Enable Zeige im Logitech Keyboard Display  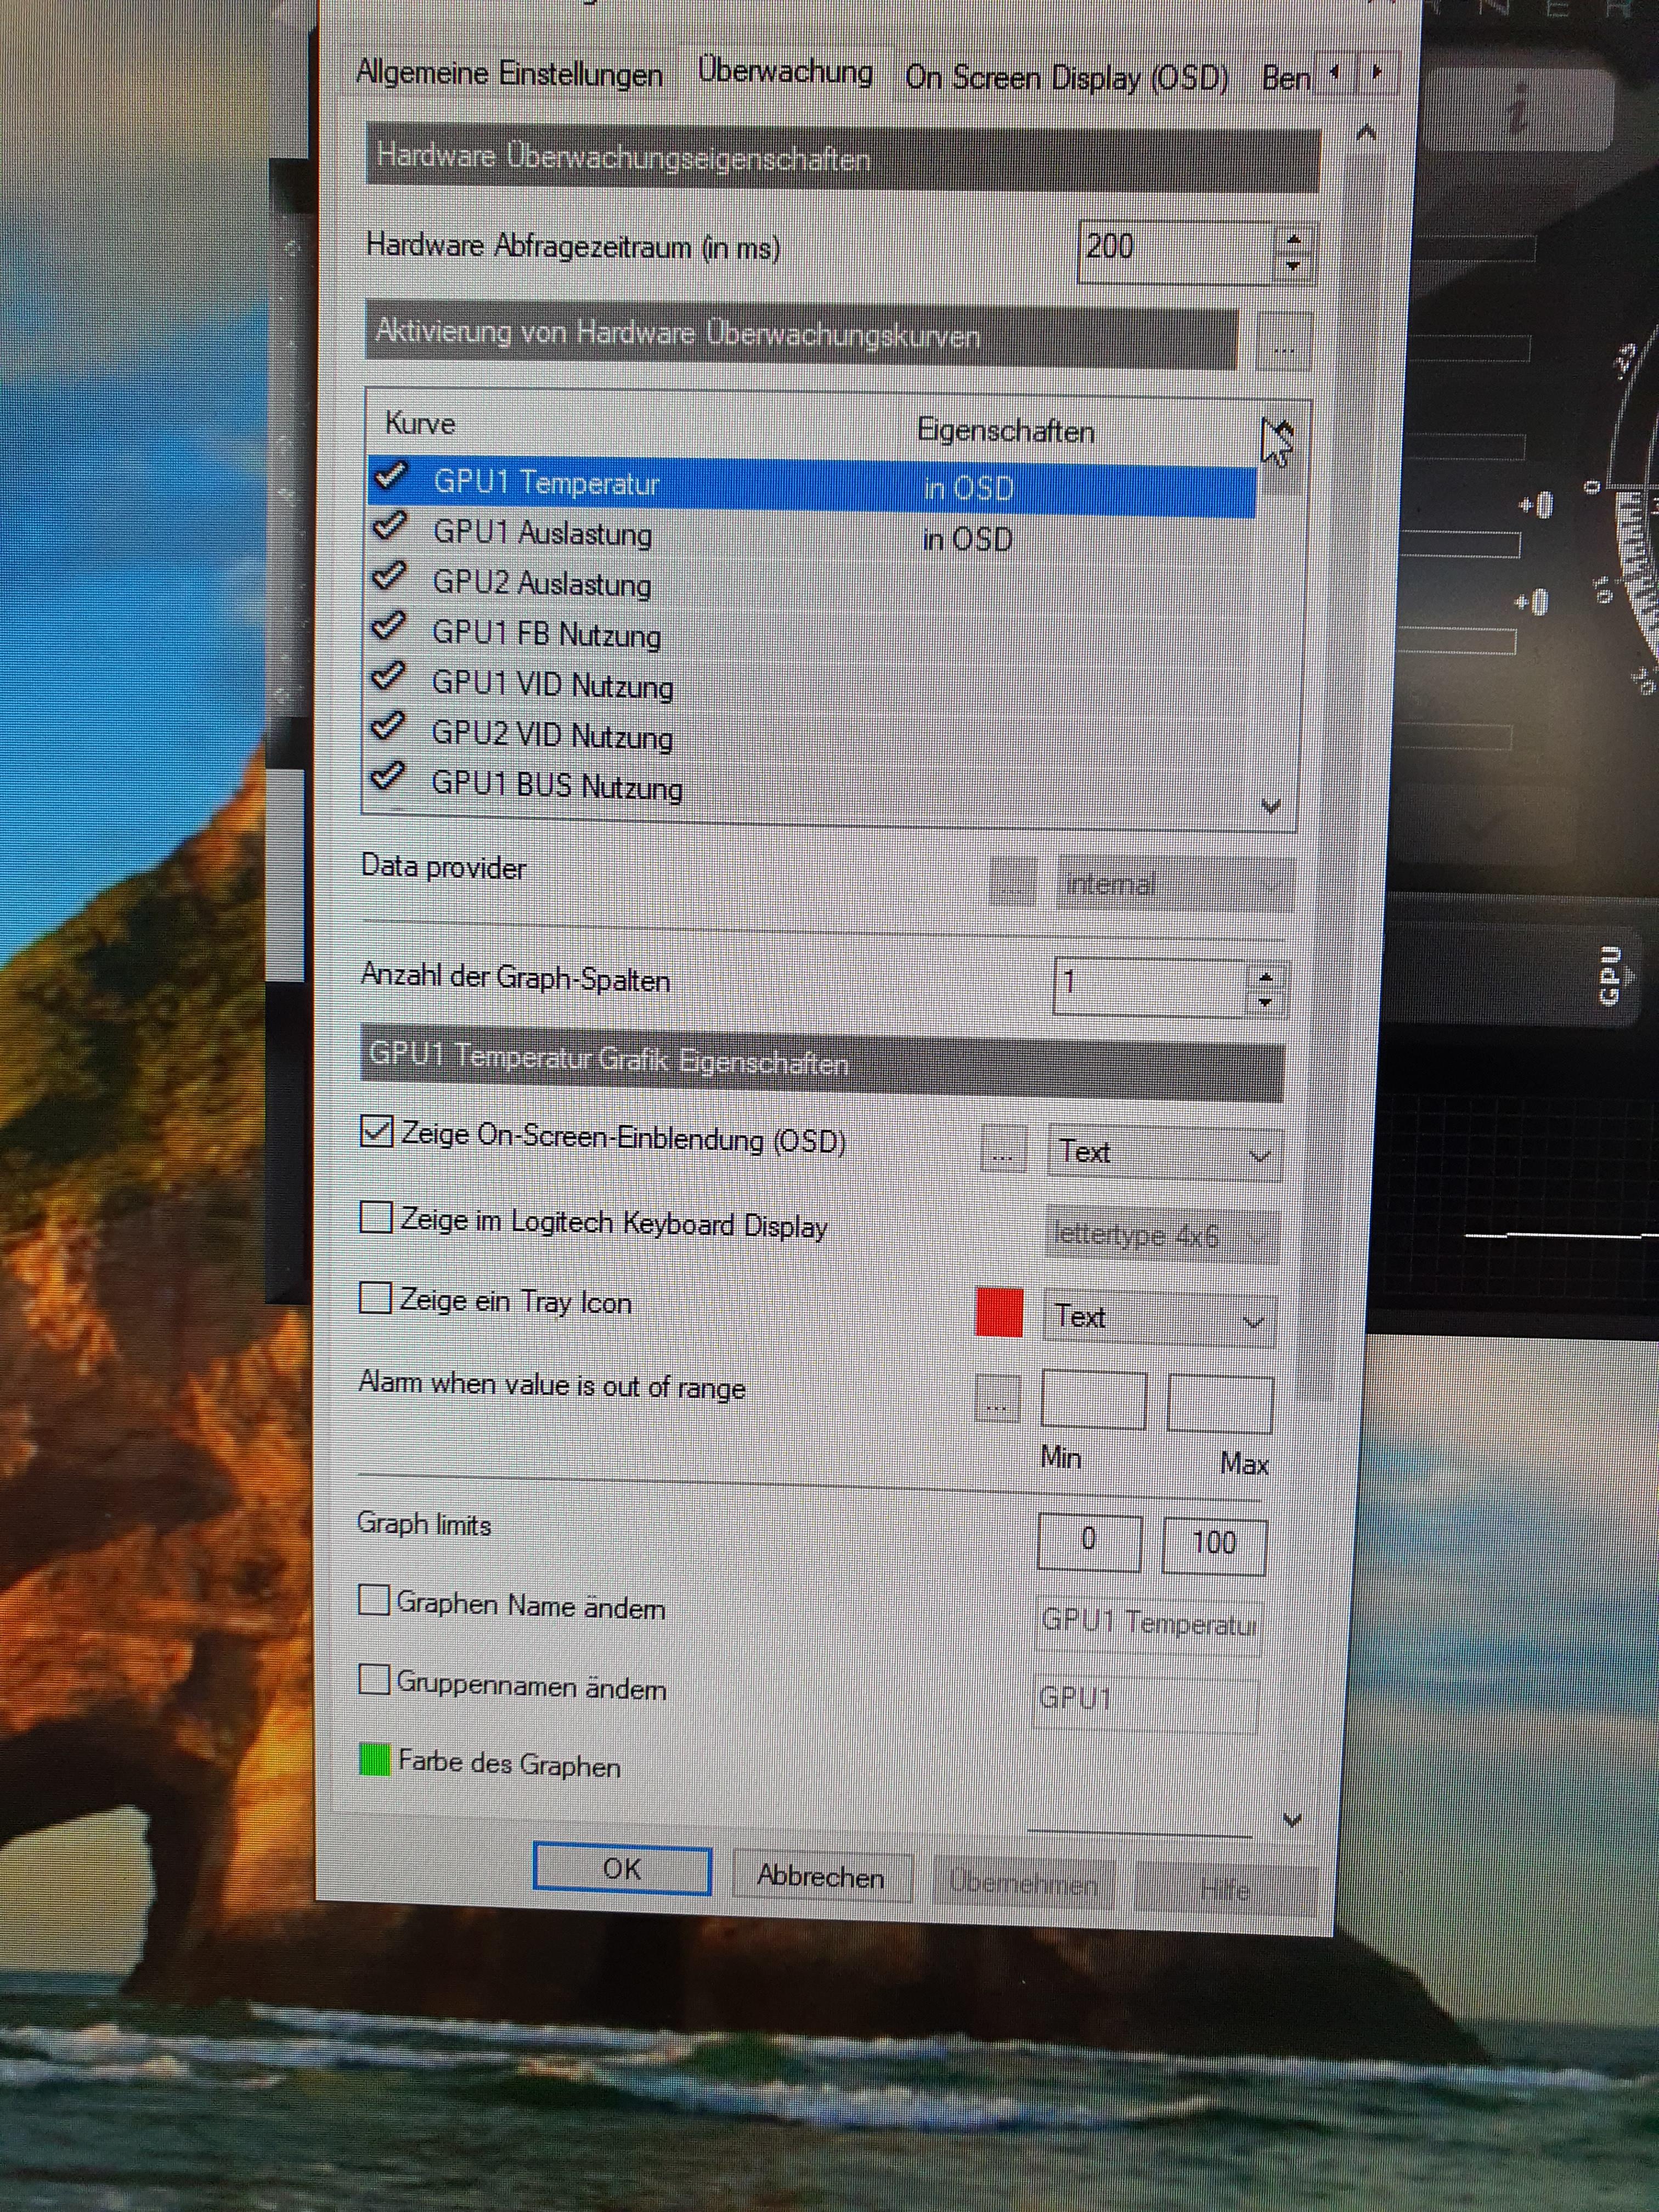(376, 1217)
